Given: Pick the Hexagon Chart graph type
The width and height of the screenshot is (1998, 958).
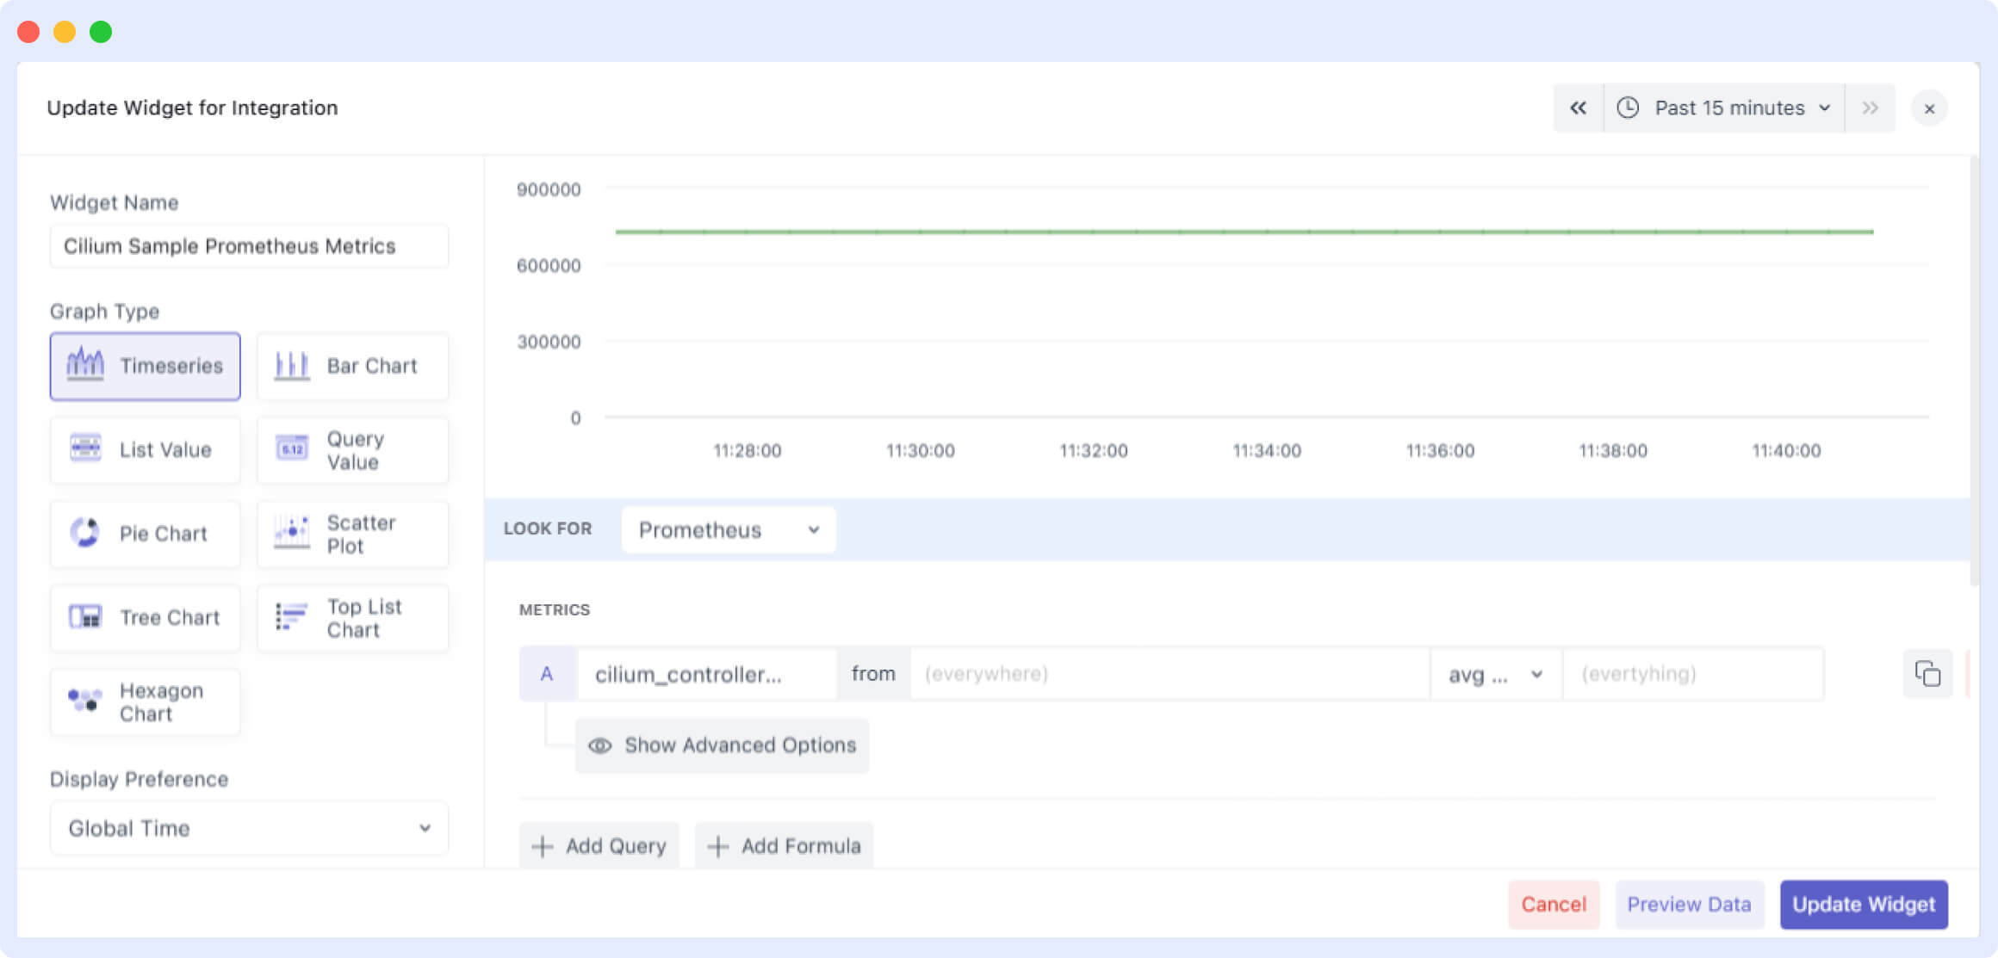Looking at the screenshot, I should point(144,702).
